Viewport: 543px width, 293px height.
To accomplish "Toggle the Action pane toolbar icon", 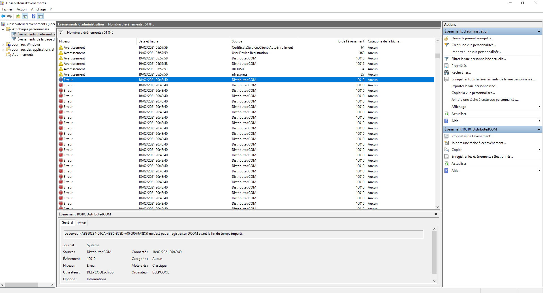I will point(40,16).
